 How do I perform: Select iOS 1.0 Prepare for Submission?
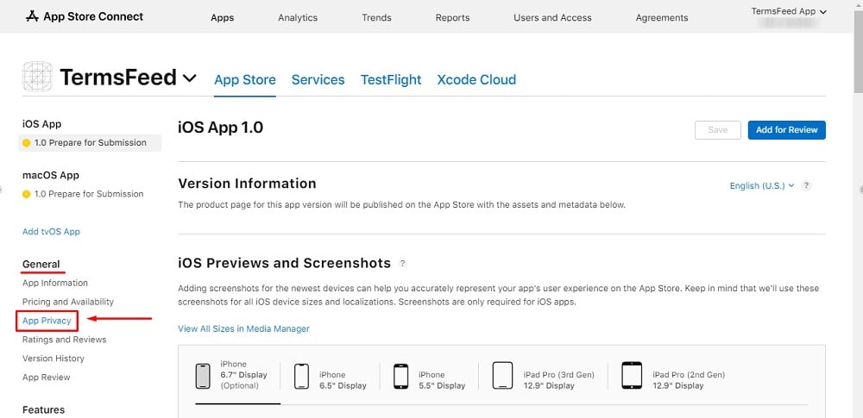click(90, 142)
